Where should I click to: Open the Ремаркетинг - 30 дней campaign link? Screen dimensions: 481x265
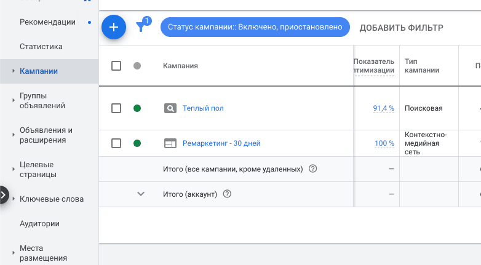[x=221, y=143]
